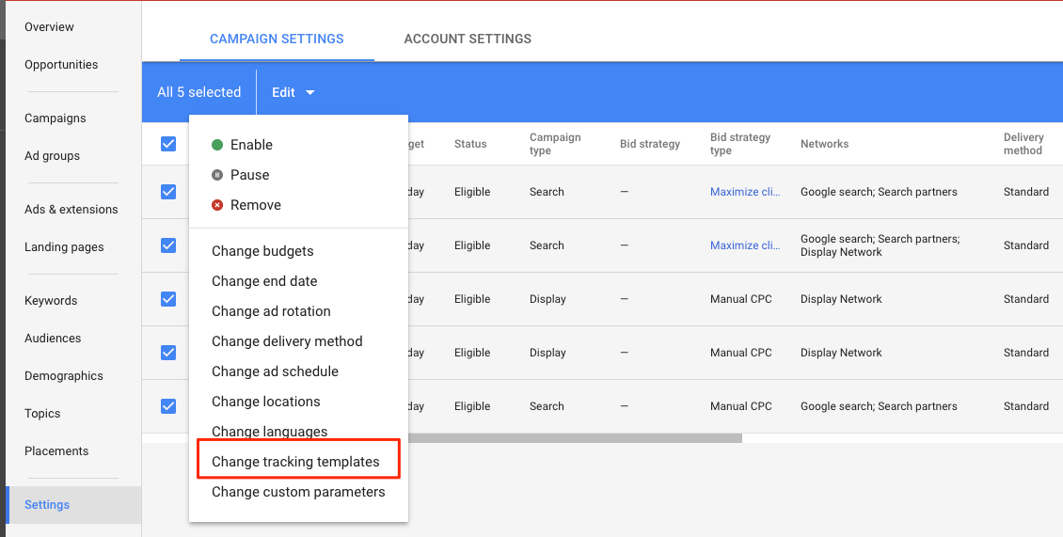Image resolution: width=1063 pixels, height=537 pixels.
Task: Open Ads & extensions in the sidebar
Action: coord(71,210)
